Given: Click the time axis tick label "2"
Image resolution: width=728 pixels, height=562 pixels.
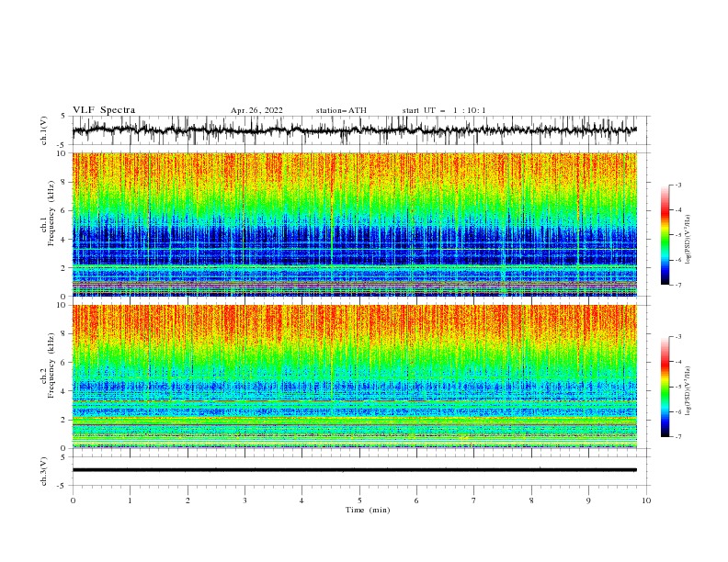Looking at the screenshot, I should click(x=188, y=500).
